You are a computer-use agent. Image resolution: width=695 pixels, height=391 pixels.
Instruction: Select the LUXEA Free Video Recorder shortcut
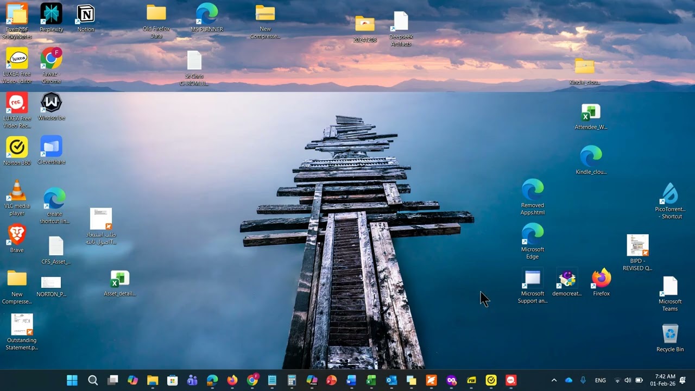click(x=17, y=111)
